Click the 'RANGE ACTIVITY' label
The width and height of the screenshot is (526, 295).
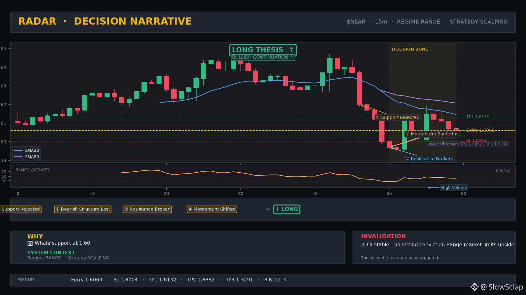pyautogui.click(x=33, y=170)
